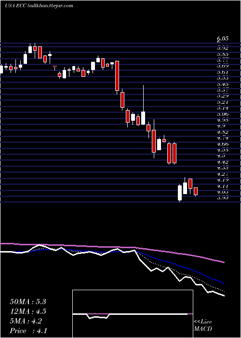Click the 4.9 price level label
This screenshot has height=338, width=241.
221,126
